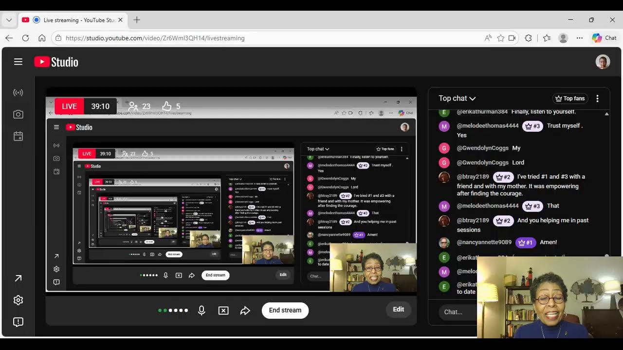Open the chat three-dot options menu
The height and width of the screenshot is (350, 623).
[x=597, y=98]
